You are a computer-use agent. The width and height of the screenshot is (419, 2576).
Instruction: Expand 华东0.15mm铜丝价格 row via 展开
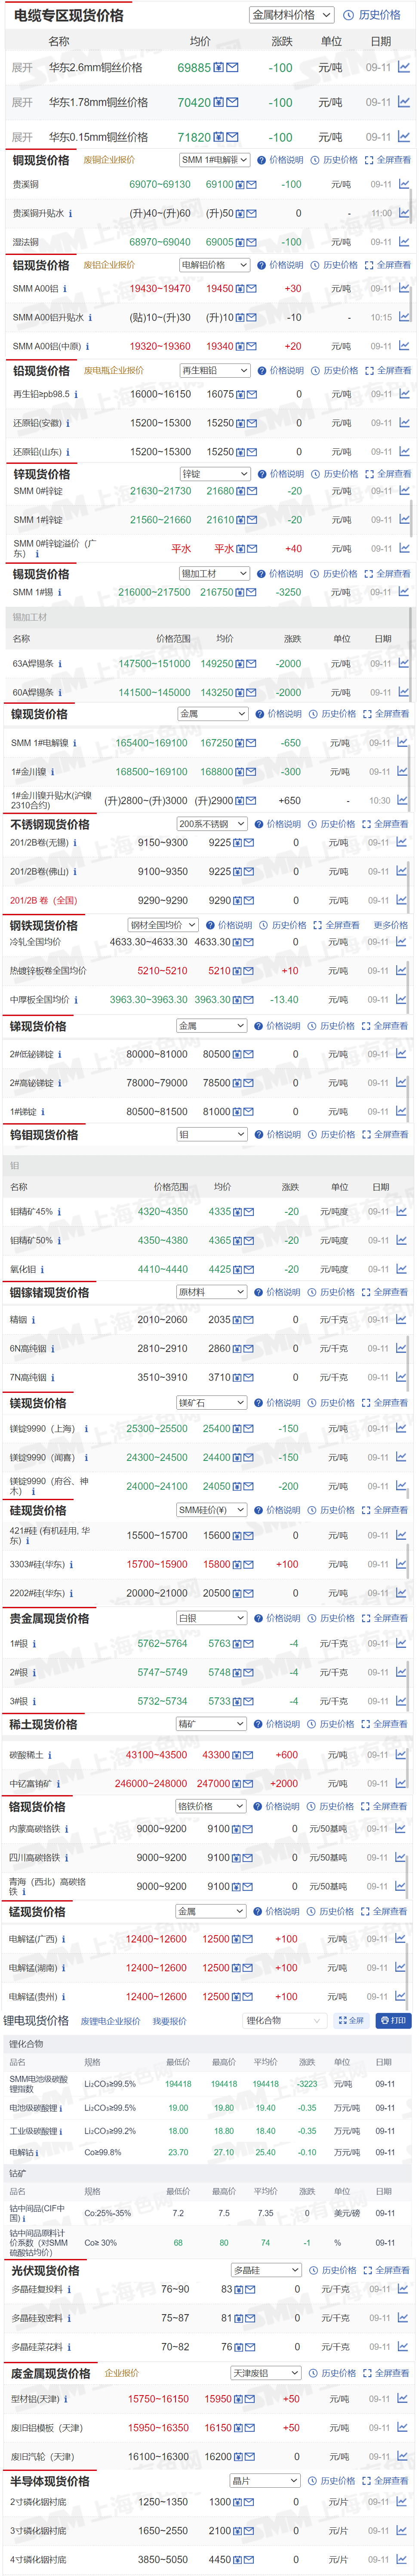22,137
